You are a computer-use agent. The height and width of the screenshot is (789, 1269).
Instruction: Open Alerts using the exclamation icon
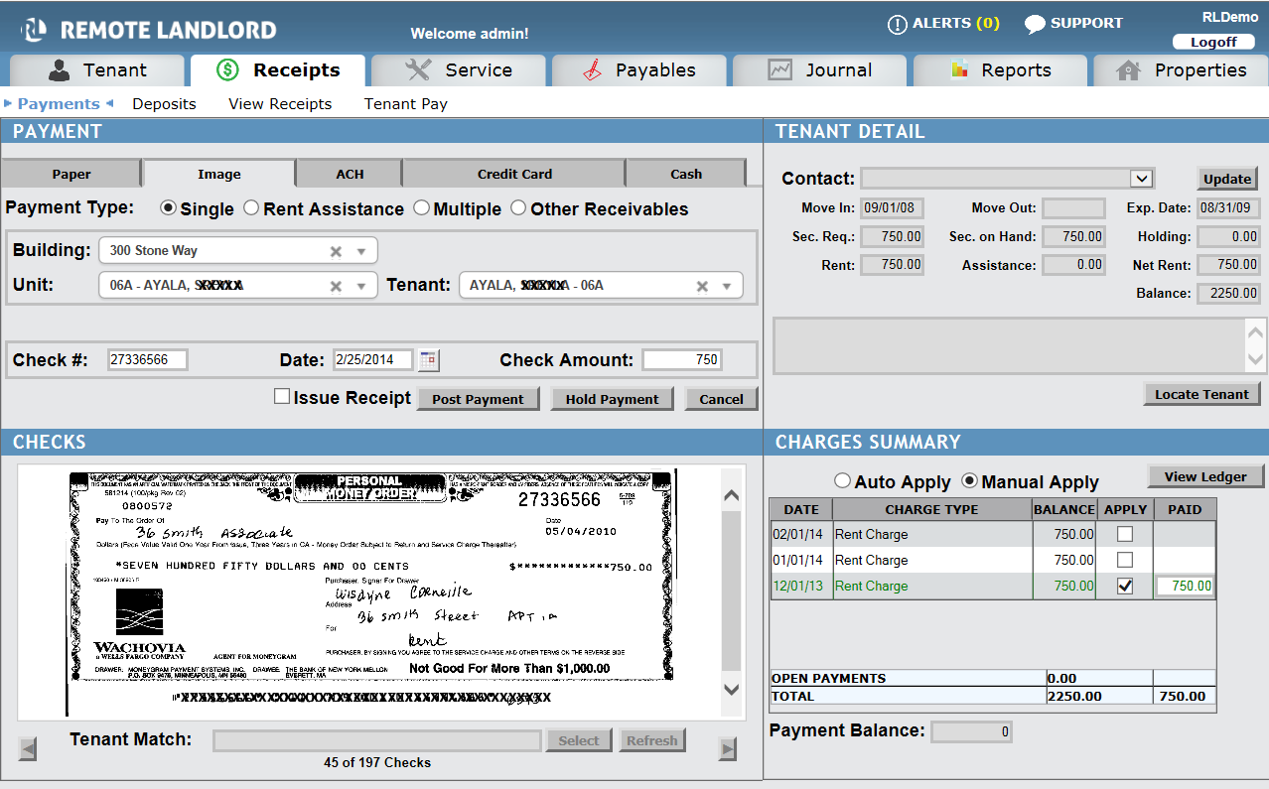(x=899, y=22)
